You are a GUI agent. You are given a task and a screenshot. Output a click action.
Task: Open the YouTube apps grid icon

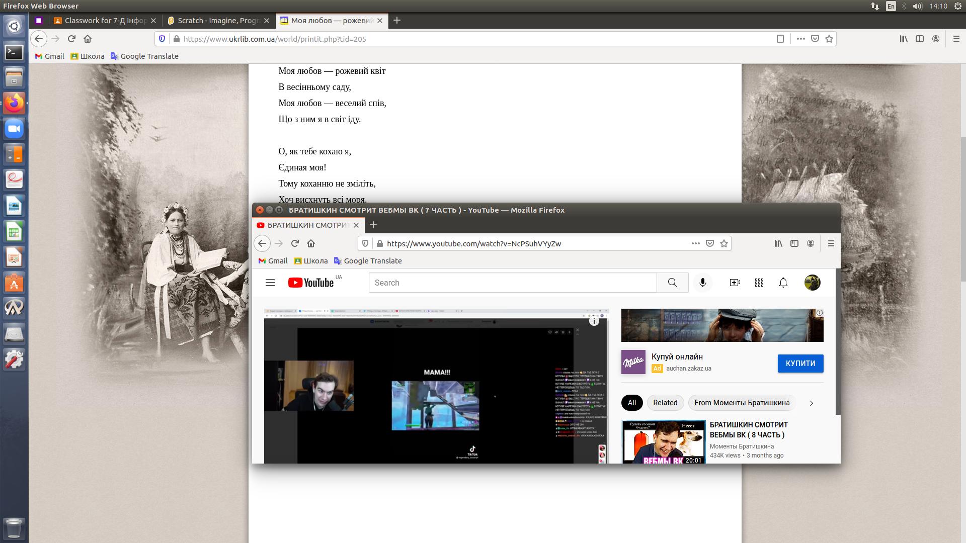pos(759,283)
